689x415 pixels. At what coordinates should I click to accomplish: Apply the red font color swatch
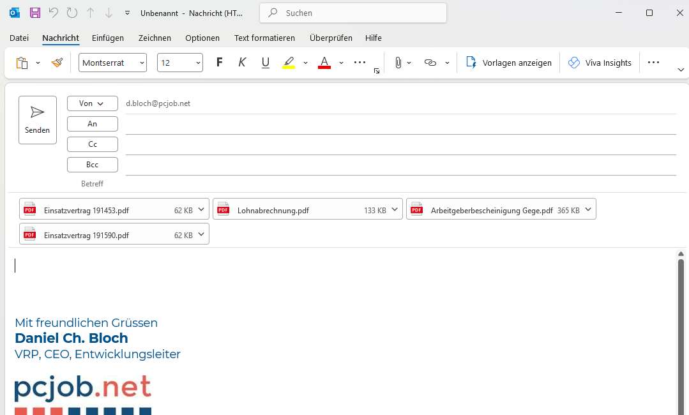(x=324, y=63)
